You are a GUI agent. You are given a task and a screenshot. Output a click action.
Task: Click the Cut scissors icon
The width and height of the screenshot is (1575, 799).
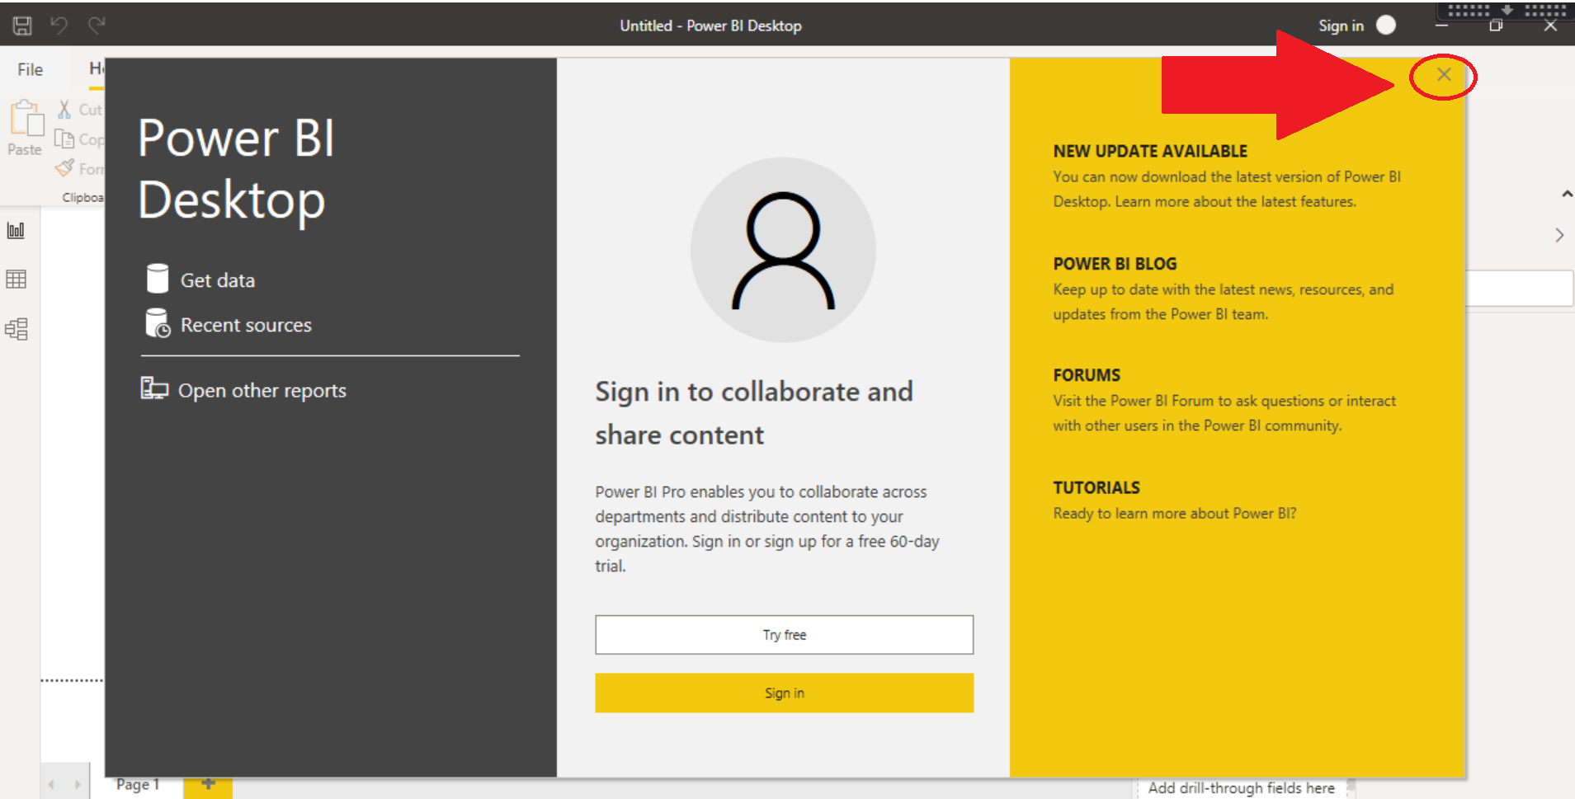[64, 108]
